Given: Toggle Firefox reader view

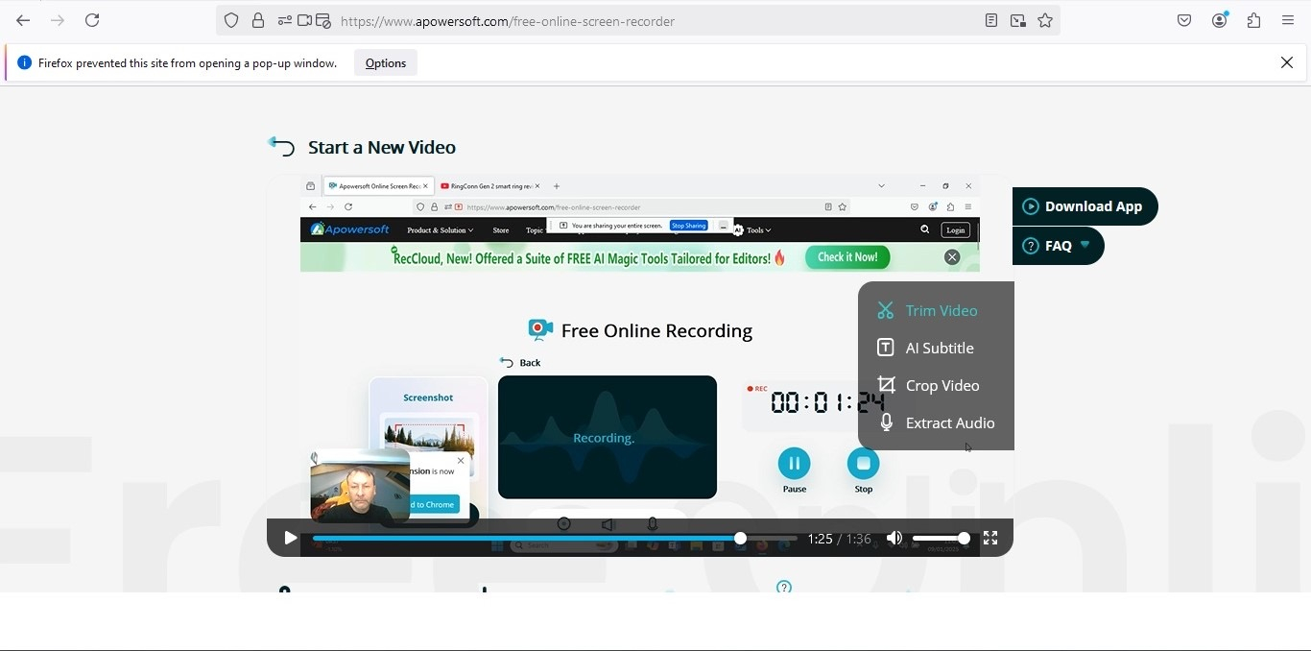Looking at the screenshot, I should (x=991, y=20).
